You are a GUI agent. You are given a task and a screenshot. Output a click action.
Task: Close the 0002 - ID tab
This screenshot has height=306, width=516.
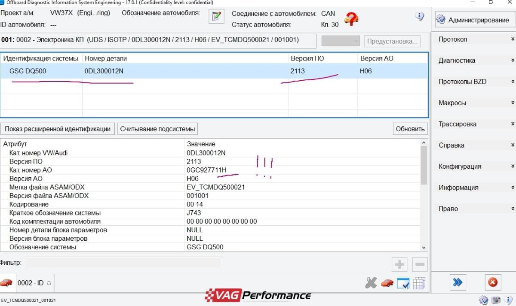(49, 283)
